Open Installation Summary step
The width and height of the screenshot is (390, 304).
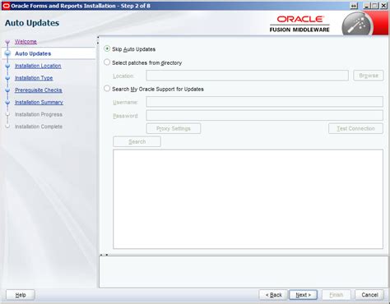pos(39,102)
